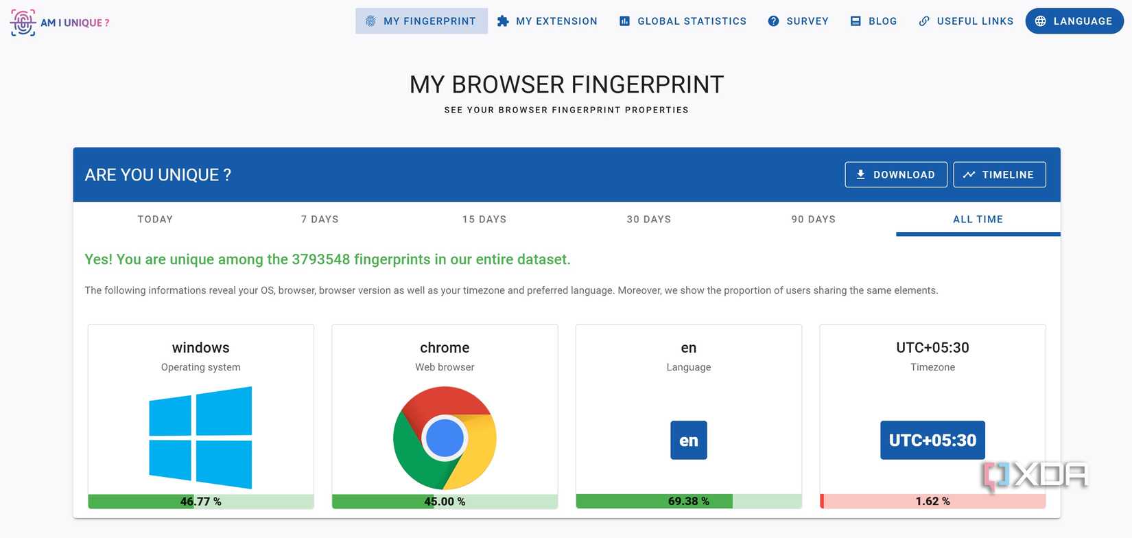
Task: Click the download arrow icon
Action: point(860,174)
